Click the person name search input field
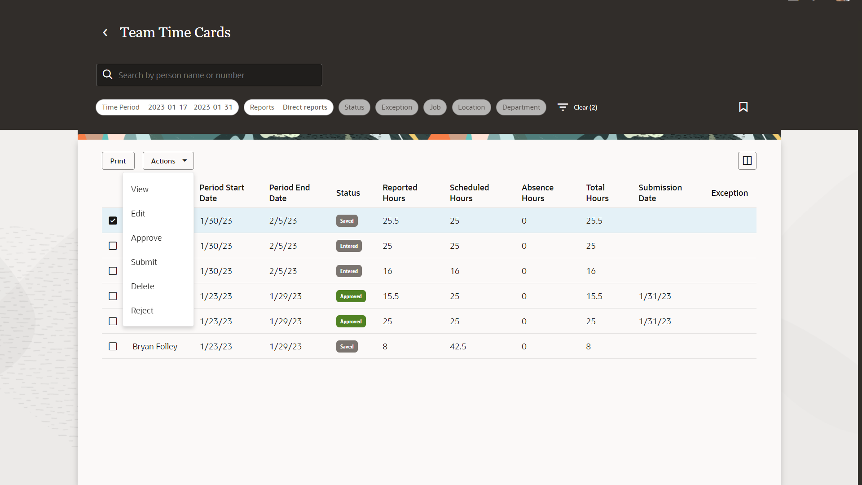The height and width of the screenshot is (485, 862). point(209,75)
